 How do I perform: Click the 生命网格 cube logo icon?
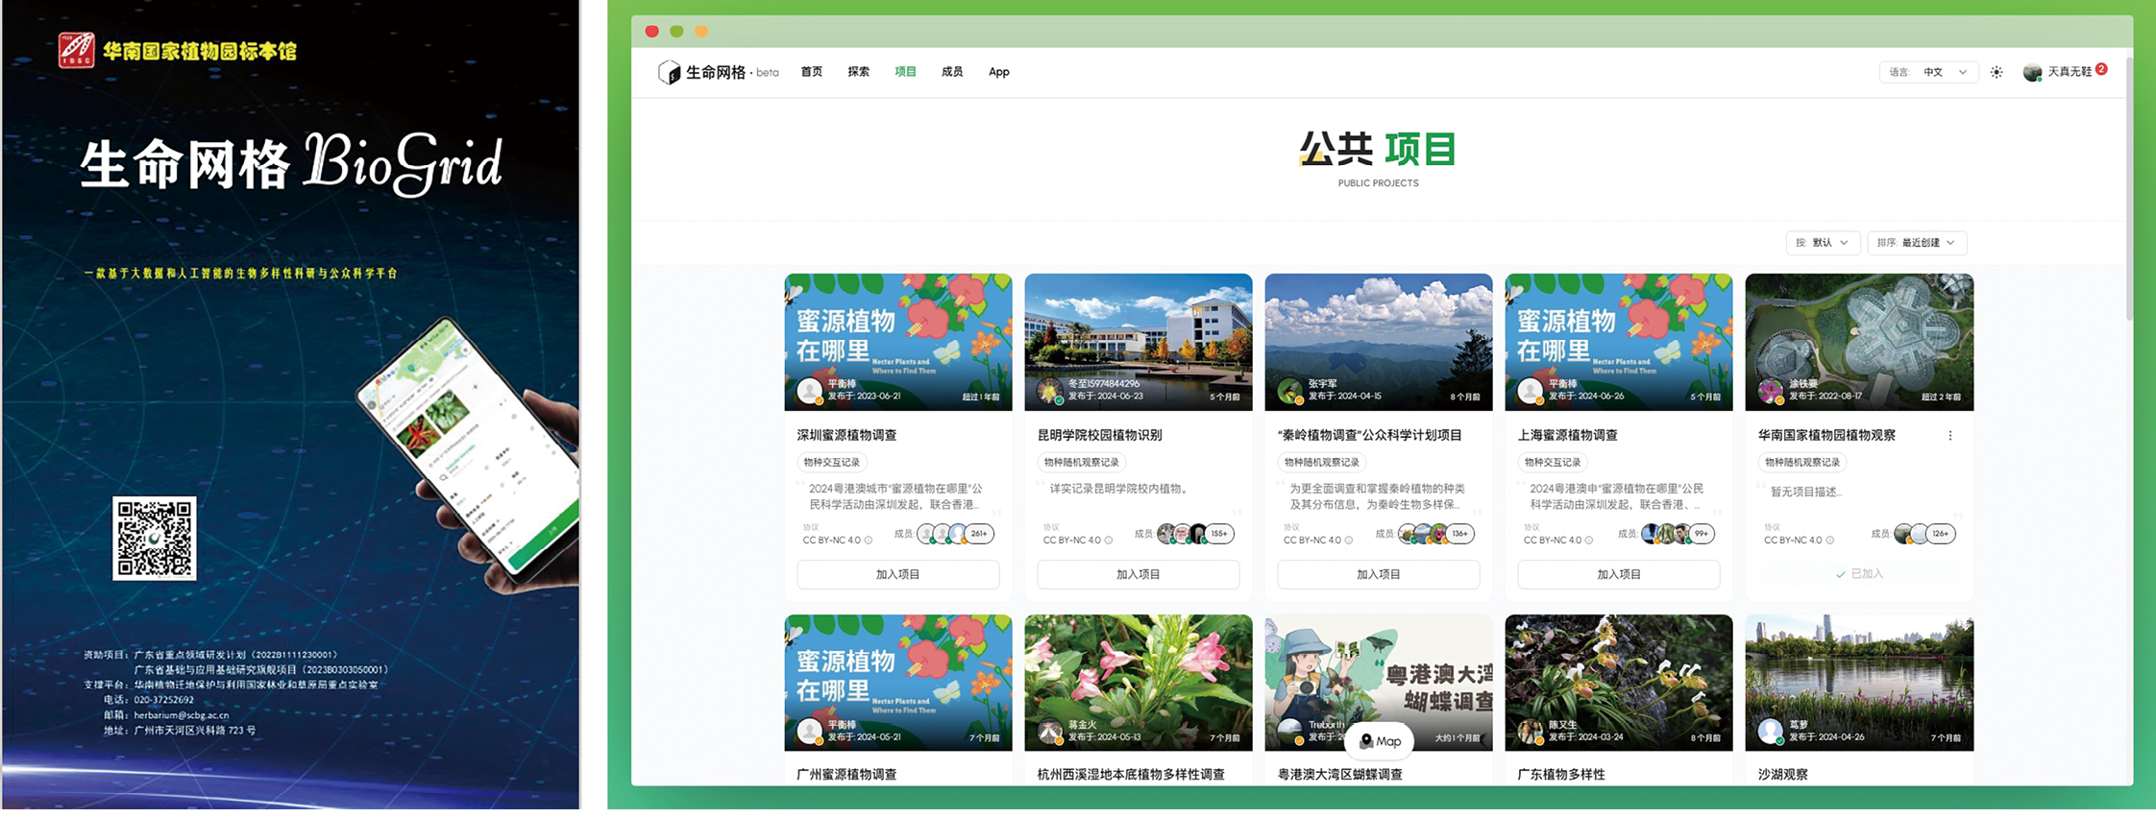click(x=669, y=73)
